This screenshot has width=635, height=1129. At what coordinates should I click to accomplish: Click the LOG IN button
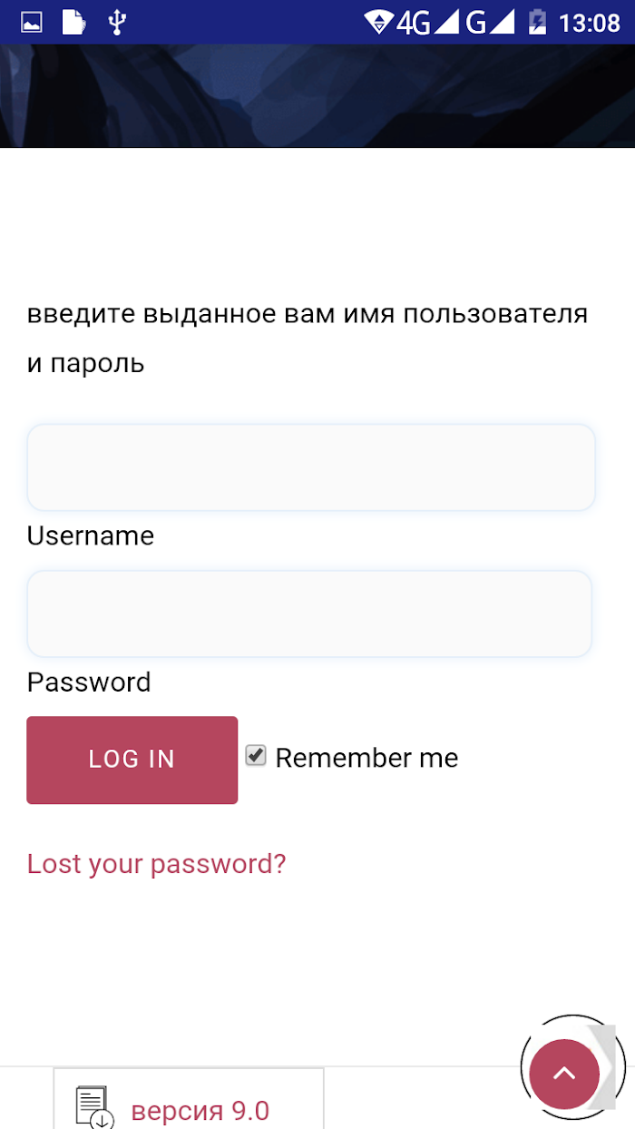pyautogui.click(x=132, y=760)
